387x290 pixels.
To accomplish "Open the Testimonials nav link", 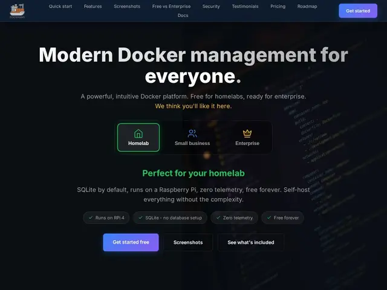I will 245,7.
